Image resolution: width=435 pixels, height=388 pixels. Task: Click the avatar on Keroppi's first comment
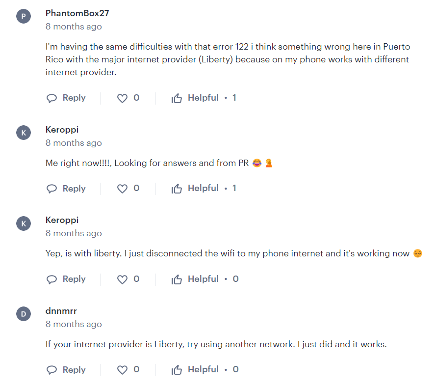[x=24, y=133]
